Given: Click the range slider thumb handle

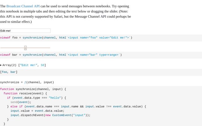Looking at the screenshot, I should click(x=26, y=48).
